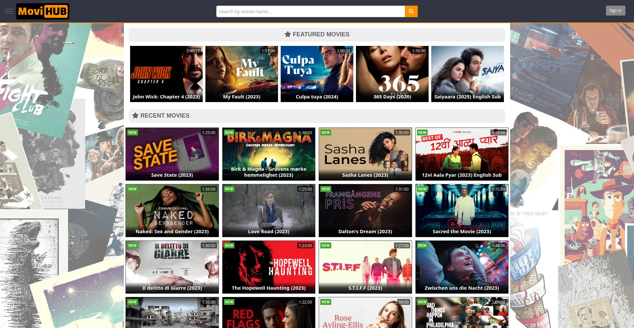
Task: Click NEW badge on S.T.I.F.F card
Action: coord(326,245)
